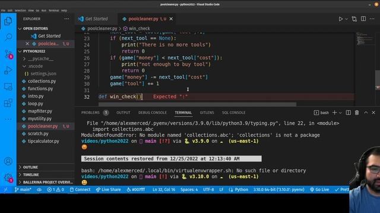
Task: Click win_check breadcrumb symbol
Action: click(137, 28)
